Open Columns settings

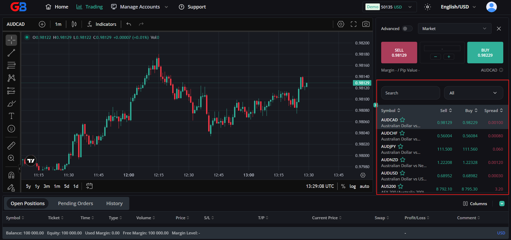(475, 204)
